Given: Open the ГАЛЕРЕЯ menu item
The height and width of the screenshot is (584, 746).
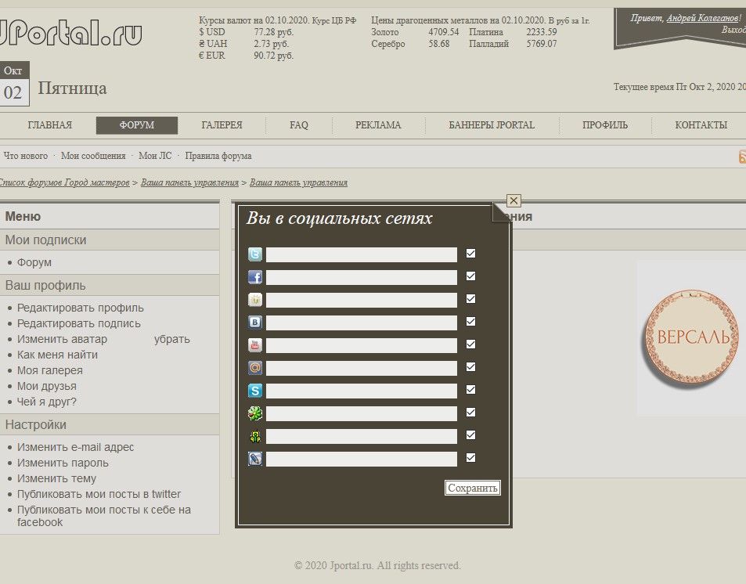Looking at the screenshot, I should [222, 125].
